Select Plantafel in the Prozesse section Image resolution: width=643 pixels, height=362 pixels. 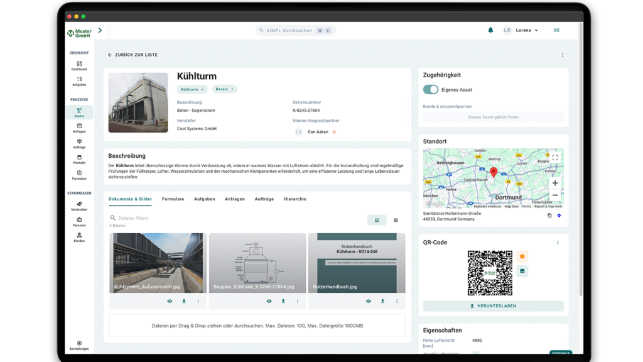click(x=78, y=160)
